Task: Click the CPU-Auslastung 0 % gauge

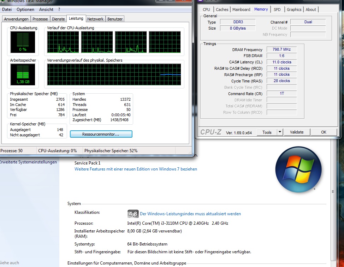Action: click(x=23, y=42)
